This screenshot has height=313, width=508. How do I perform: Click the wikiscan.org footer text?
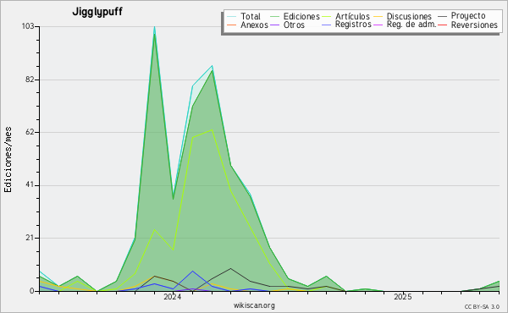254,305
